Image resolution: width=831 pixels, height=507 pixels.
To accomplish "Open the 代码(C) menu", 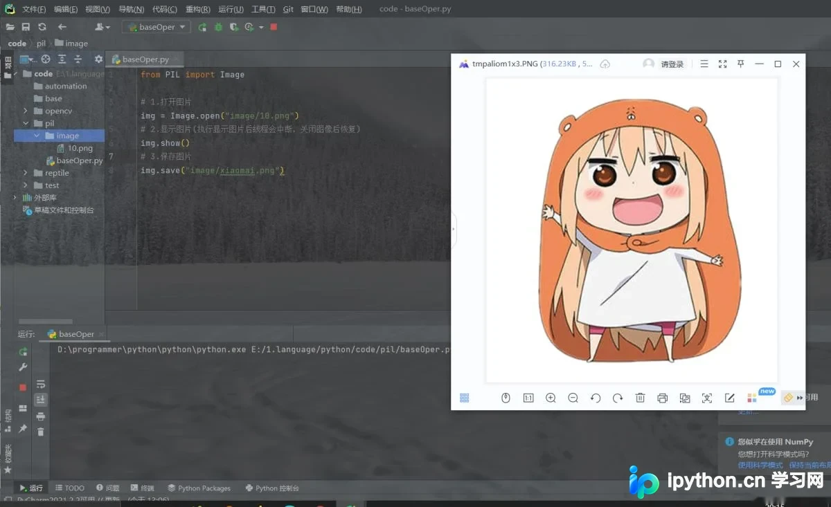I will click(164, 9).
